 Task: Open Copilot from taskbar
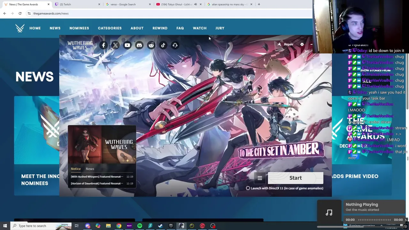pos(98,226)
